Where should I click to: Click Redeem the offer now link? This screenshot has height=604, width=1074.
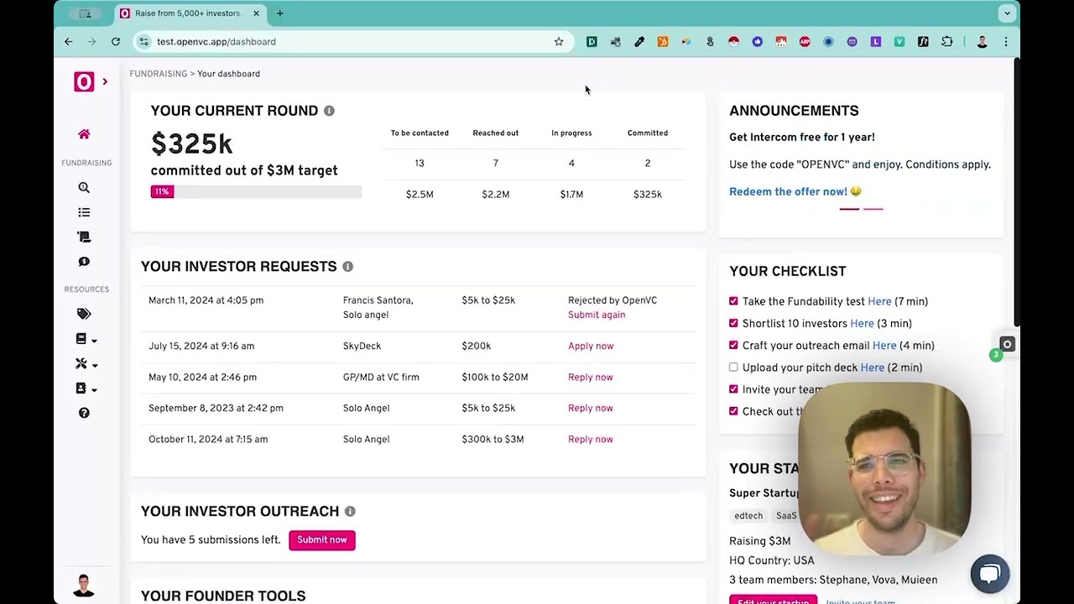pos(788,192)
